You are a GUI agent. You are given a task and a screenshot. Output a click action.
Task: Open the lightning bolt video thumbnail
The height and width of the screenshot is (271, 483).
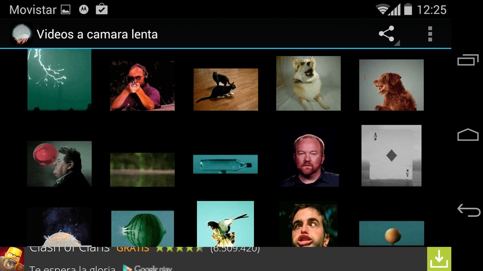pos(59,79)
